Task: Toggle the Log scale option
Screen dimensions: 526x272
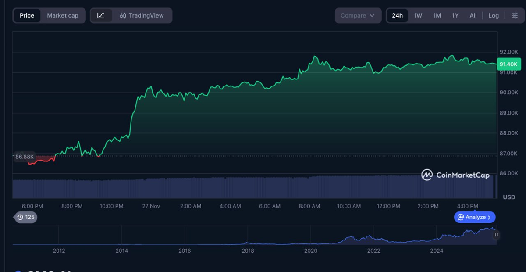Action: point(494,15)
